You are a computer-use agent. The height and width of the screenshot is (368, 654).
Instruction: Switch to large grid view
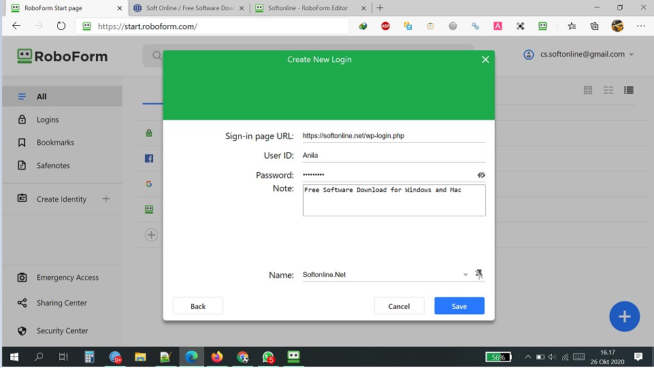588,90
